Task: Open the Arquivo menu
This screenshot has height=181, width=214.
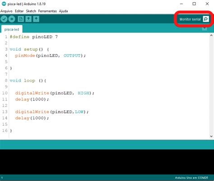Action: [6, 11]
